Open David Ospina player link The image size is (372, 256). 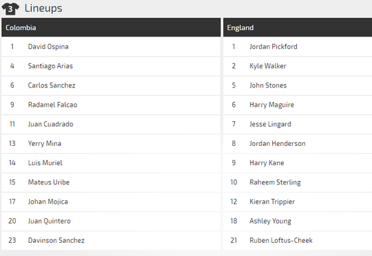pos(48,46)
